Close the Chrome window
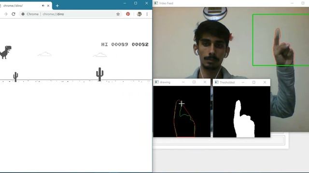Image resolution: width=309 pixels, height=173 pixels. coord(147,3)
